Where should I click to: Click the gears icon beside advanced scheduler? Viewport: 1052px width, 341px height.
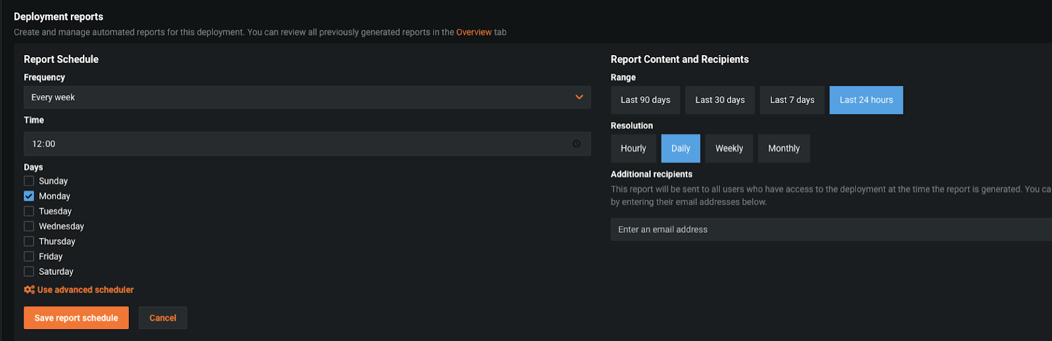(29, 290)
